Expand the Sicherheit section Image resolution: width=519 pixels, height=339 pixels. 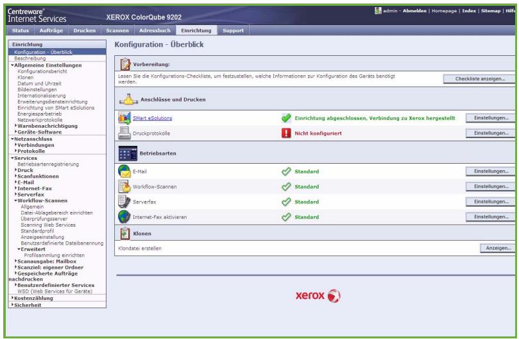point(12,304)
